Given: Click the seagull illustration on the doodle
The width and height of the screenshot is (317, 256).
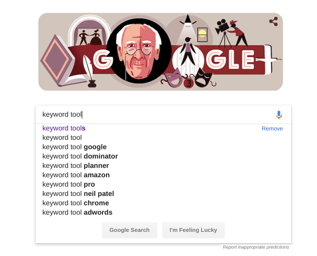Looking at the screenshot, I should [269, 60].
